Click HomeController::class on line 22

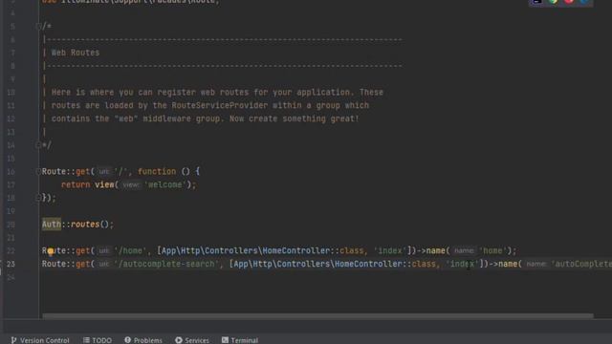[313, 250]
